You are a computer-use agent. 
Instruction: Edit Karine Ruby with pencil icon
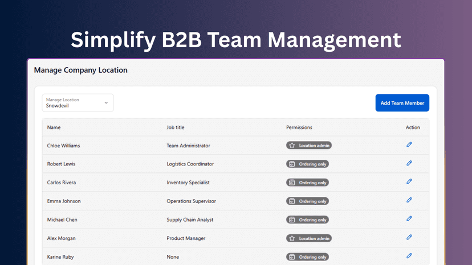click(409, 256)
